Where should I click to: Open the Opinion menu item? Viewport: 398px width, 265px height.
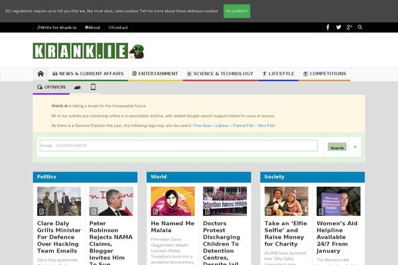pos(51,87)
